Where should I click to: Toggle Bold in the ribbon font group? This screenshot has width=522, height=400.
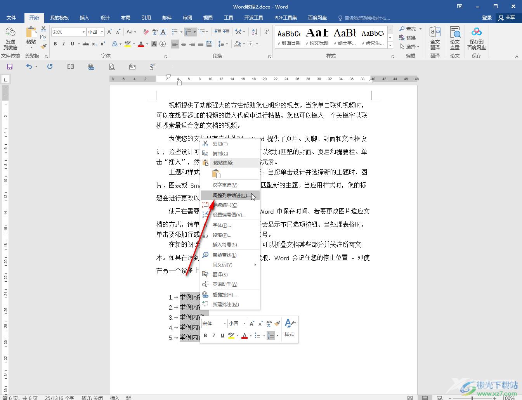click(x=55, y=44)
